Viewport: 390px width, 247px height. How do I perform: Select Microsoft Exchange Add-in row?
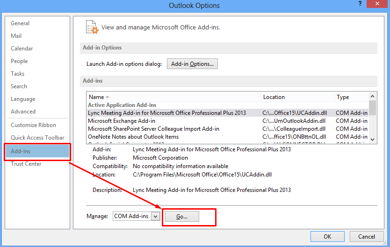(227, 121)
